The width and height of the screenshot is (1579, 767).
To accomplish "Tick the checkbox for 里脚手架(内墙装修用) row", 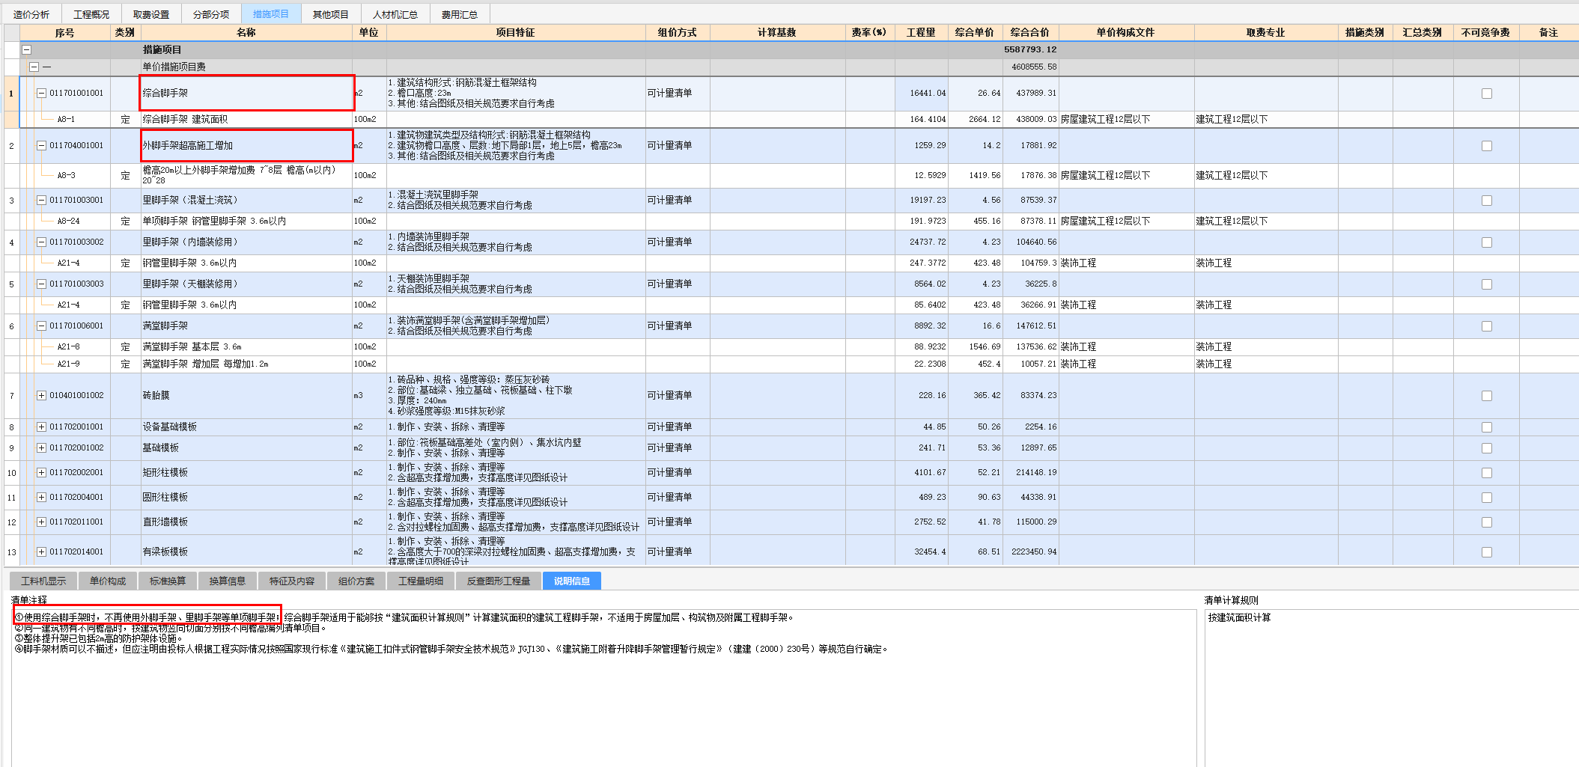I will [x=1487, y=242].
